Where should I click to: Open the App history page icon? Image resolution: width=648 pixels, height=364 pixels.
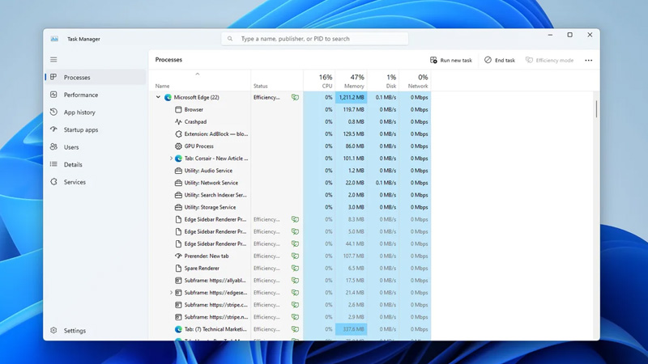(53, 112)
